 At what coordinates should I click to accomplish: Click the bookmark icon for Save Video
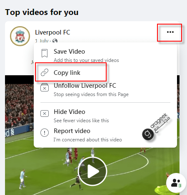pyautogui.click(x=45, y=53)
